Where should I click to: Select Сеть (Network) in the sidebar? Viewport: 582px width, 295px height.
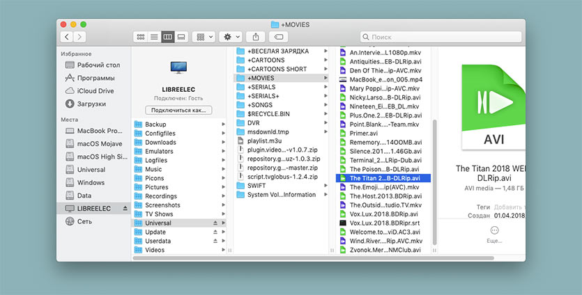pos(85,221)
